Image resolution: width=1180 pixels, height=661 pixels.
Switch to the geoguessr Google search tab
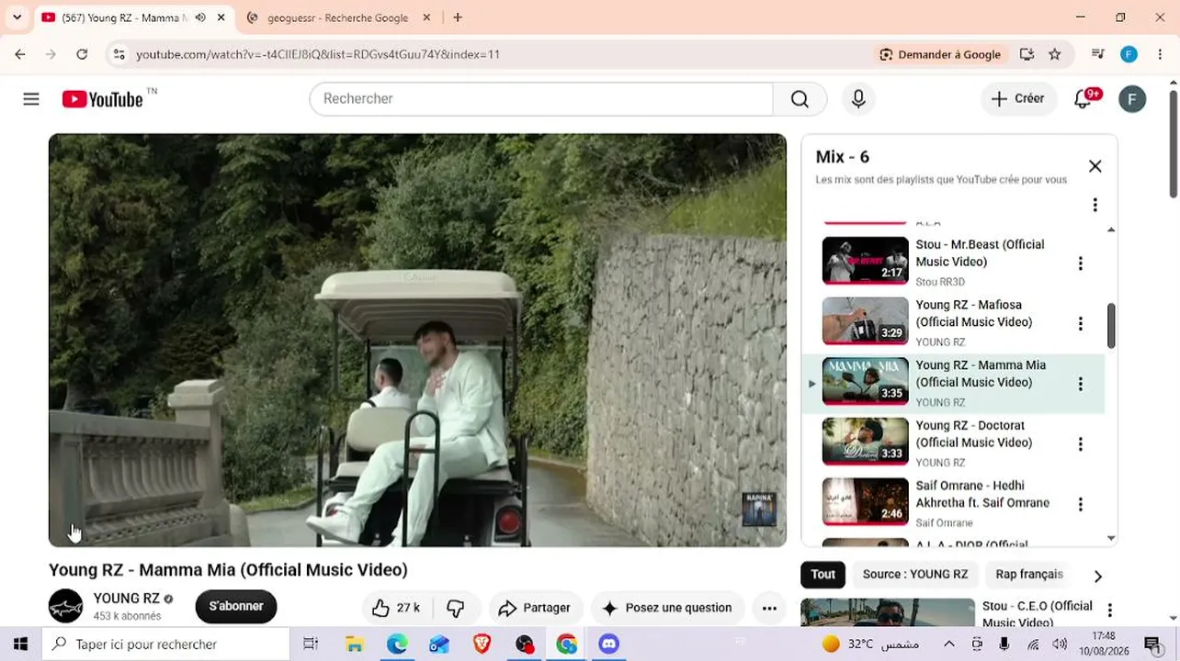click(337, 17)
